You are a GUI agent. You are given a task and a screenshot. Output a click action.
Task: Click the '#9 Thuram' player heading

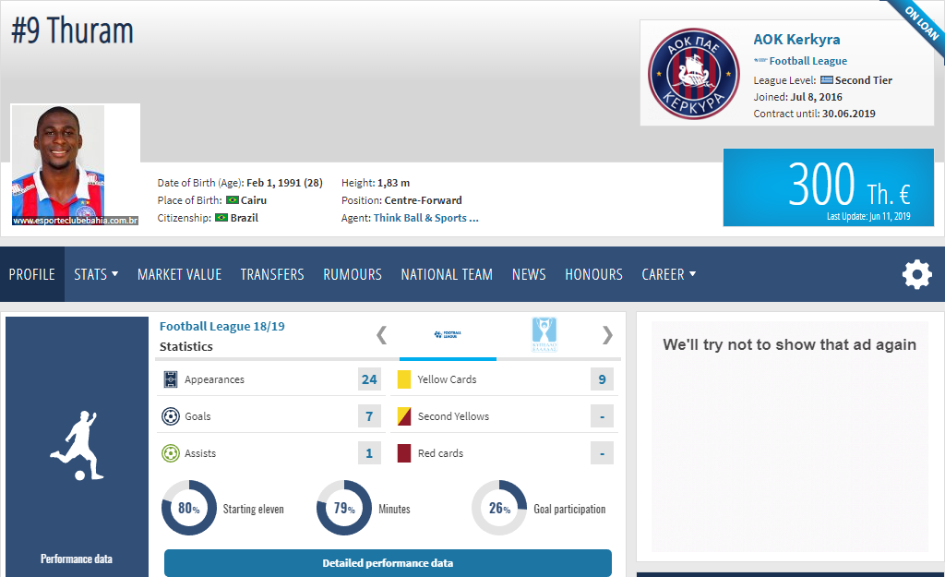72,30
